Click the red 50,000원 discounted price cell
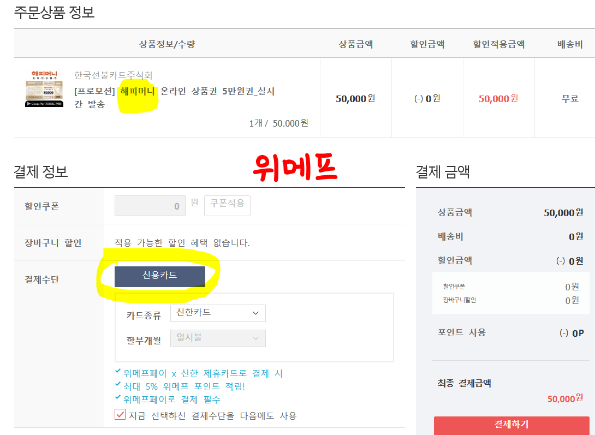595x435 pixels. click(x=498, y=99)
